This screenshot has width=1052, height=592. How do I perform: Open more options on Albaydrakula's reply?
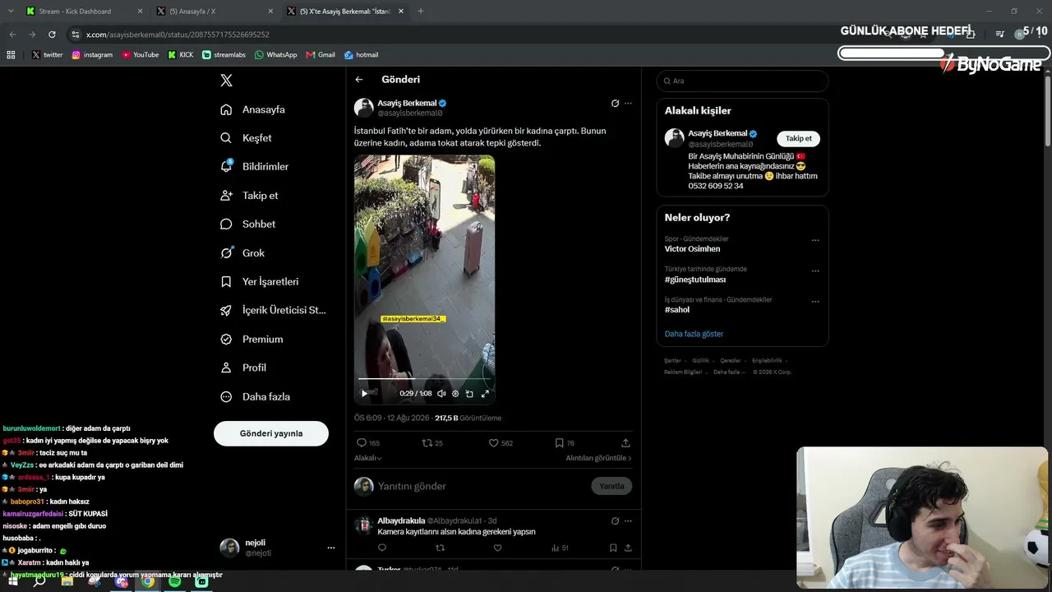[628, 520]
